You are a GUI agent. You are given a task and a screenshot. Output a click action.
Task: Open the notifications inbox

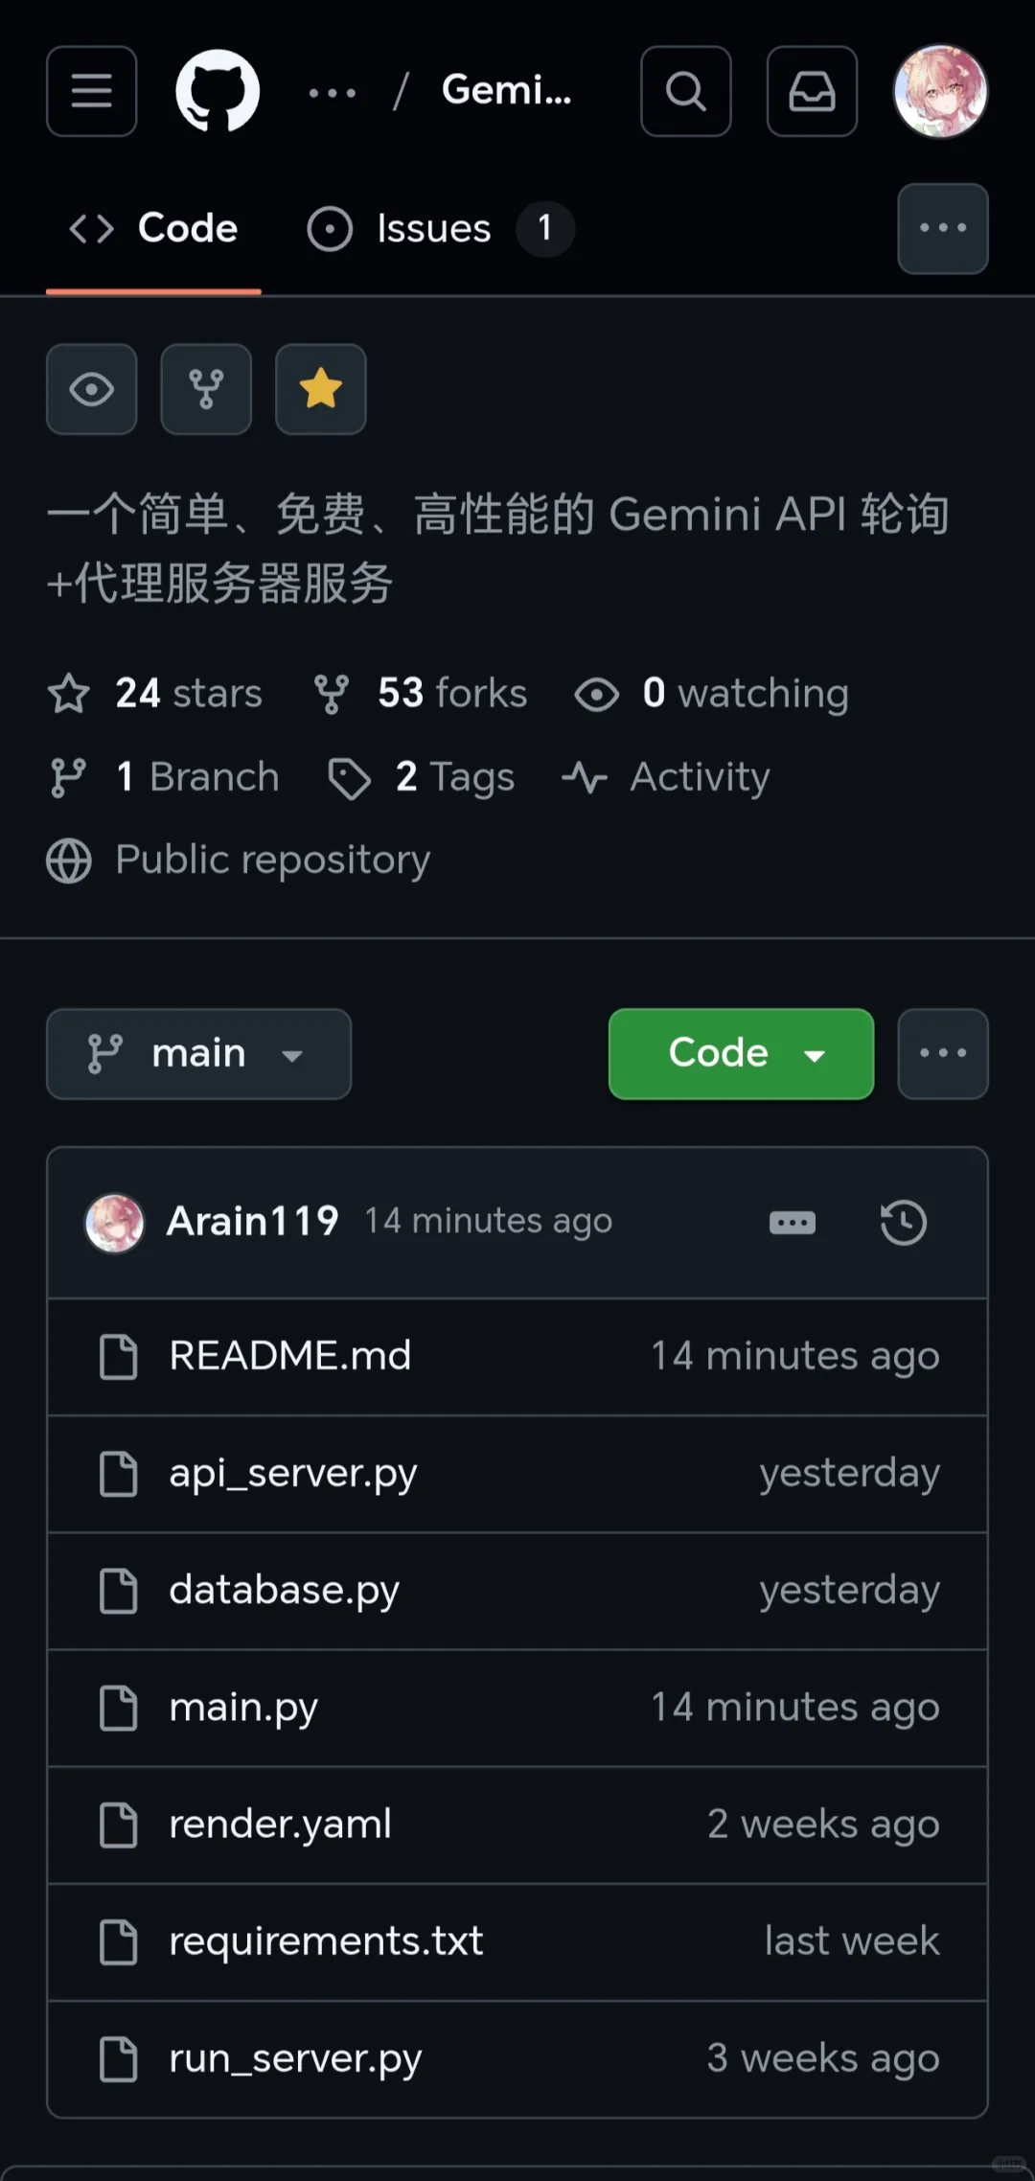(x=812, y=91)
